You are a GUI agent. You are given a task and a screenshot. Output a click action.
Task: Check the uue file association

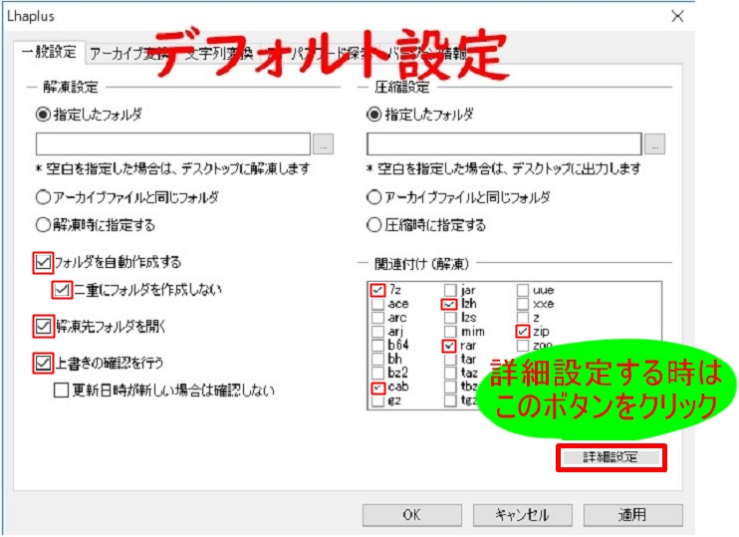coord(523,290)
